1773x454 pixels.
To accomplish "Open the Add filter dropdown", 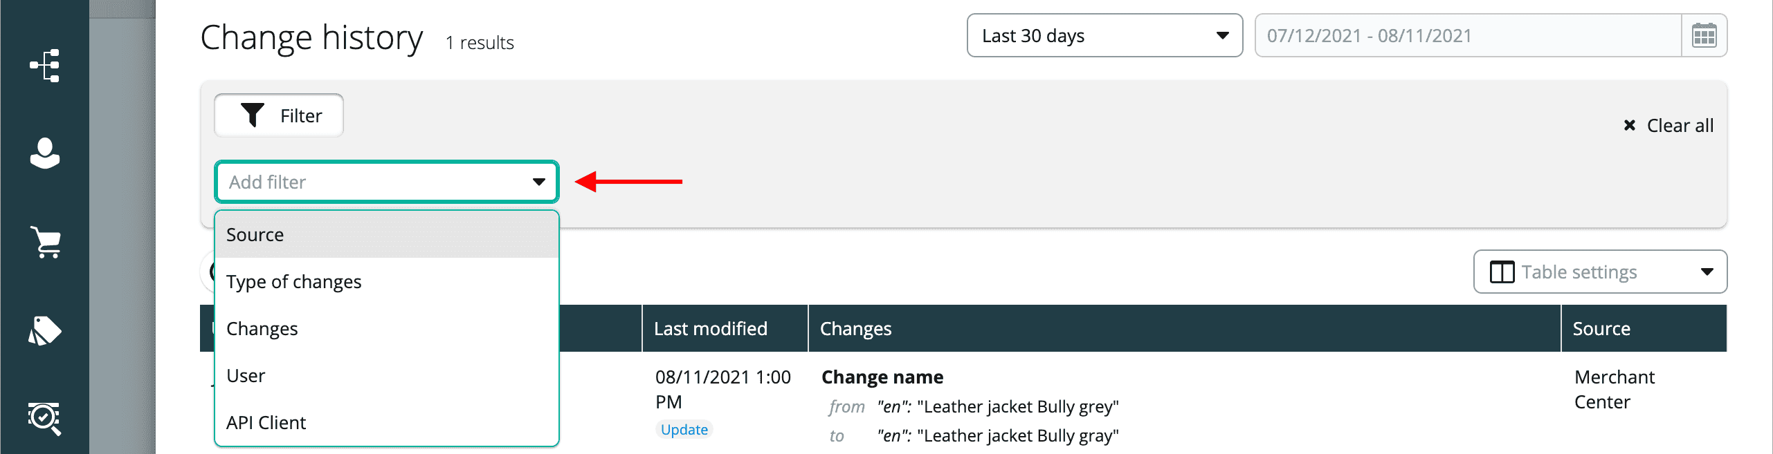I will pos(387,182).
